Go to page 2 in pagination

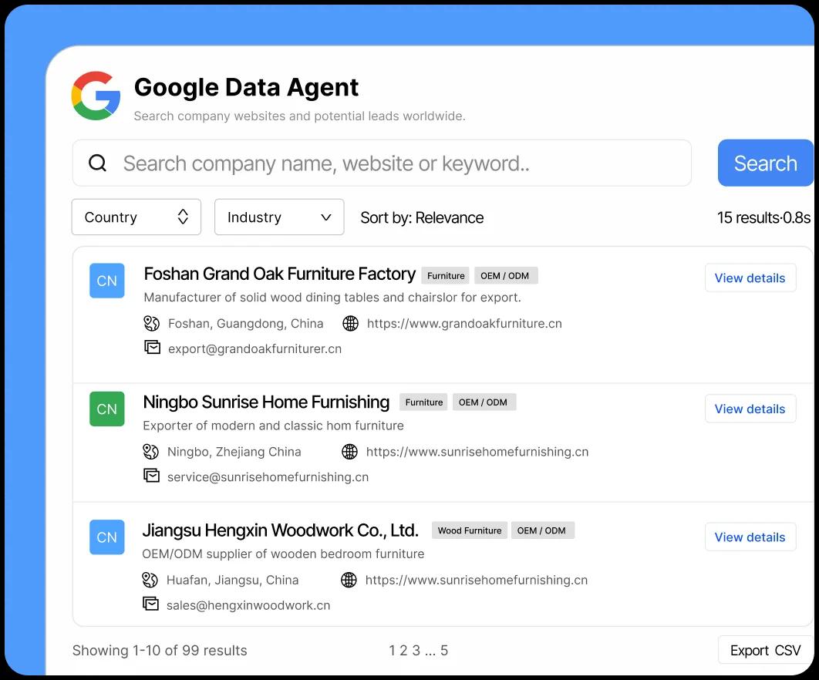pyautogui.click(x=403, y=650)
